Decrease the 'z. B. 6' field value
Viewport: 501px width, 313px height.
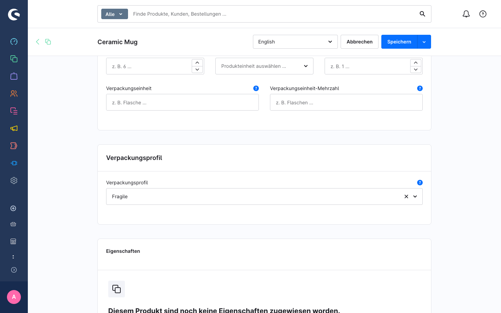(x=197, y=70)
